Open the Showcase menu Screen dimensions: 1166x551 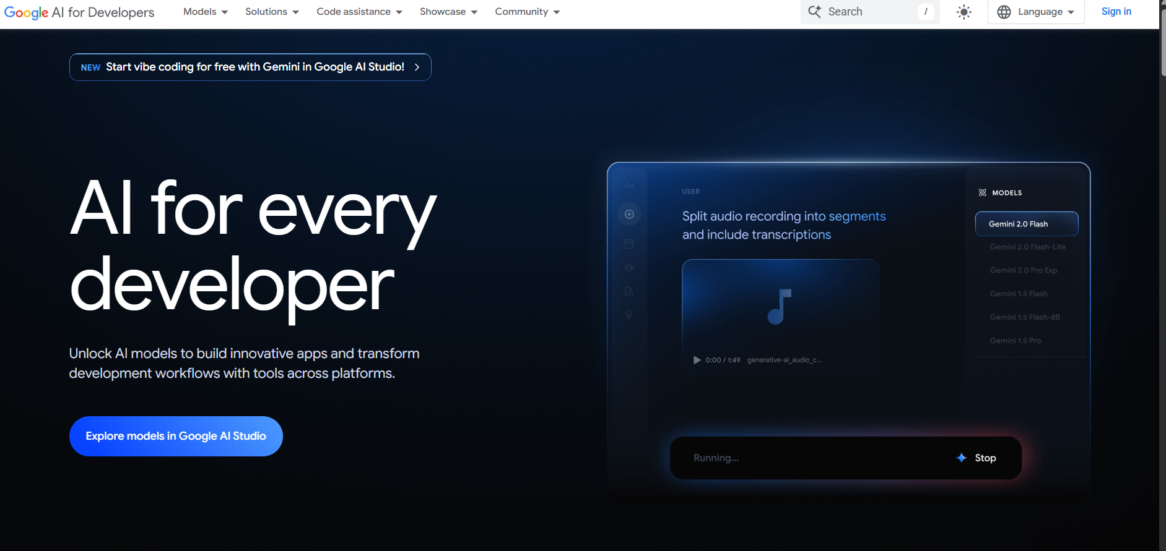point(448,12)
